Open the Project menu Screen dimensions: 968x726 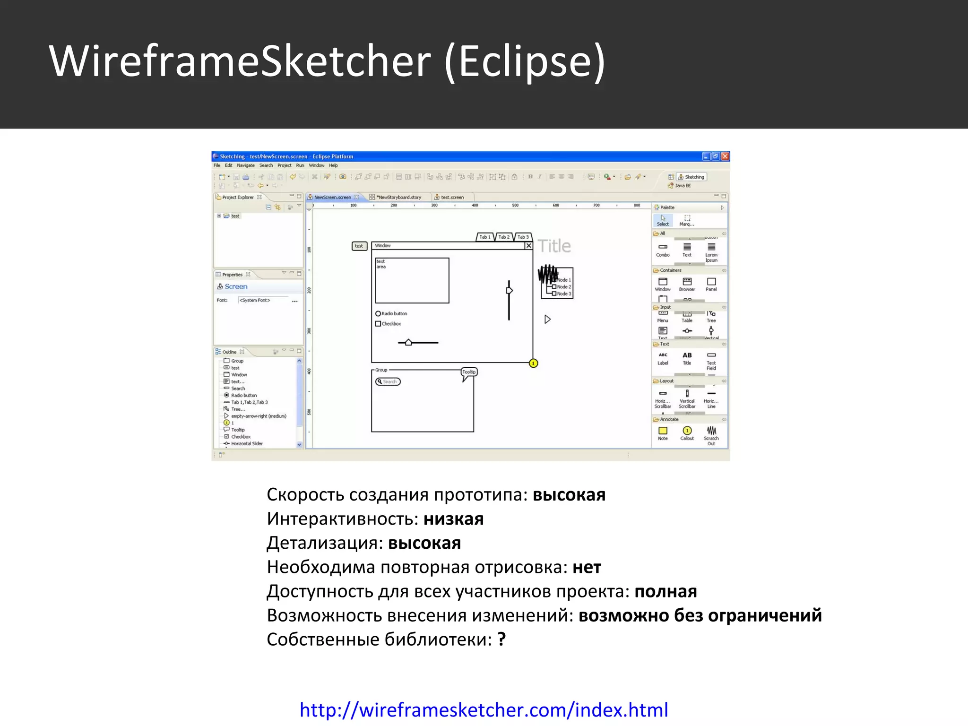click(285, 165)
